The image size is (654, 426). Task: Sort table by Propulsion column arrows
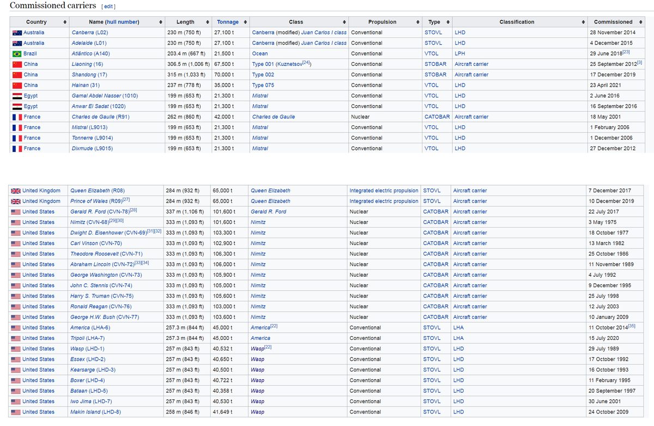(x=417, y=22)
